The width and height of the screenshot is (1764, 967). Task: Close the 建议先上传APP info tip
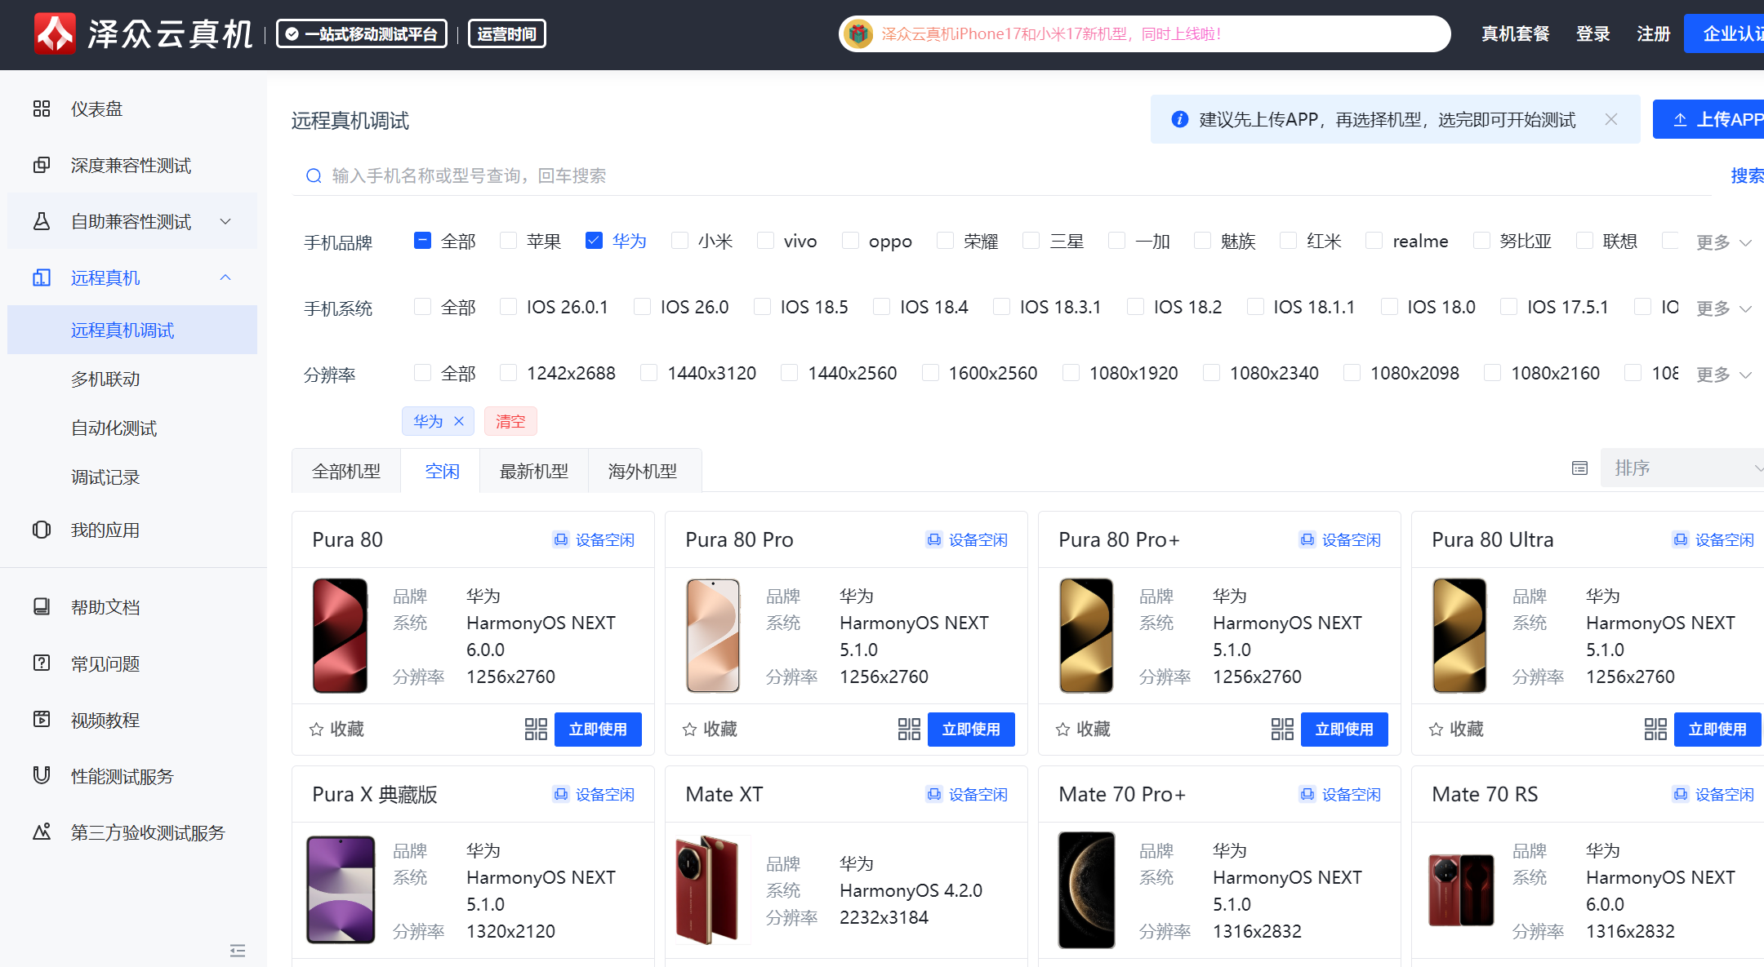(x=1610, y=119)
